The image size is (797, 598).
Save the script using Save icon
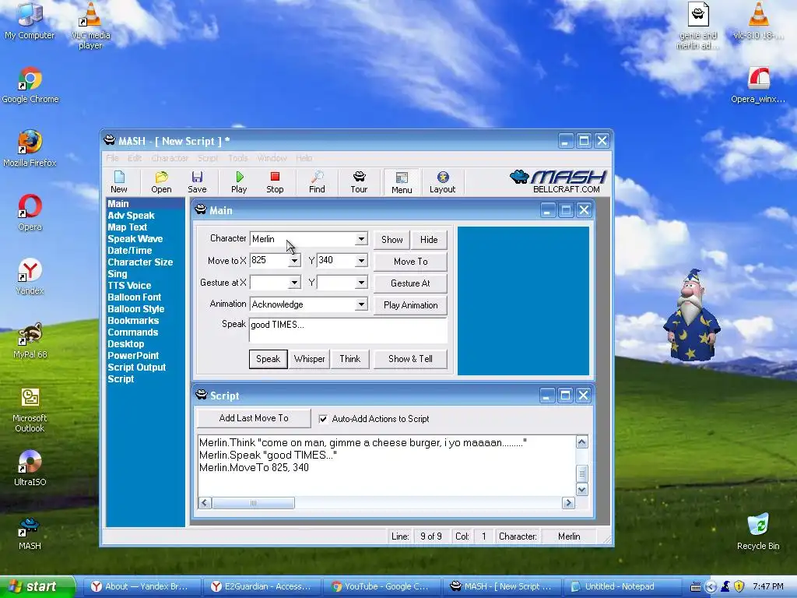pyautogui.click(x=197, y=181)
